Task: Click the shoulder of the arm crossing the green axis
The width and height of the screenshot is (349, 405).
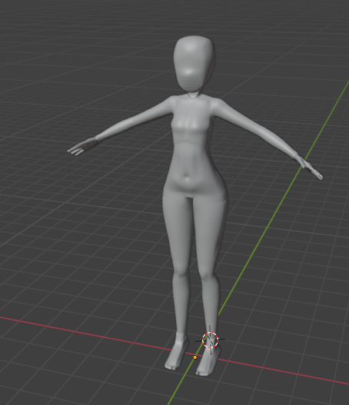Action: coord(220,106)
